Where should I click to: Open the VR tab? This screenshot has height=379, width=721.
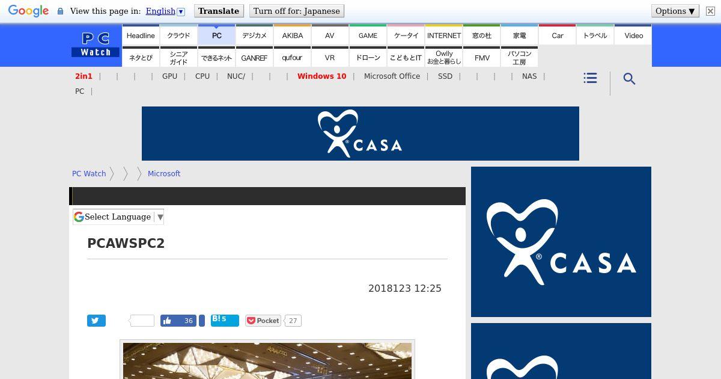click(x=330, y=58)
